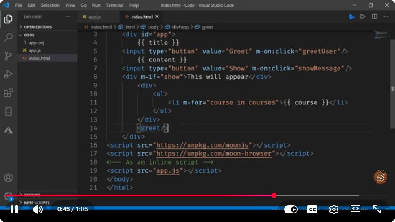395x222 pixels.
Task: Click the video progress bar scrubber
Action: pos(274,196)
